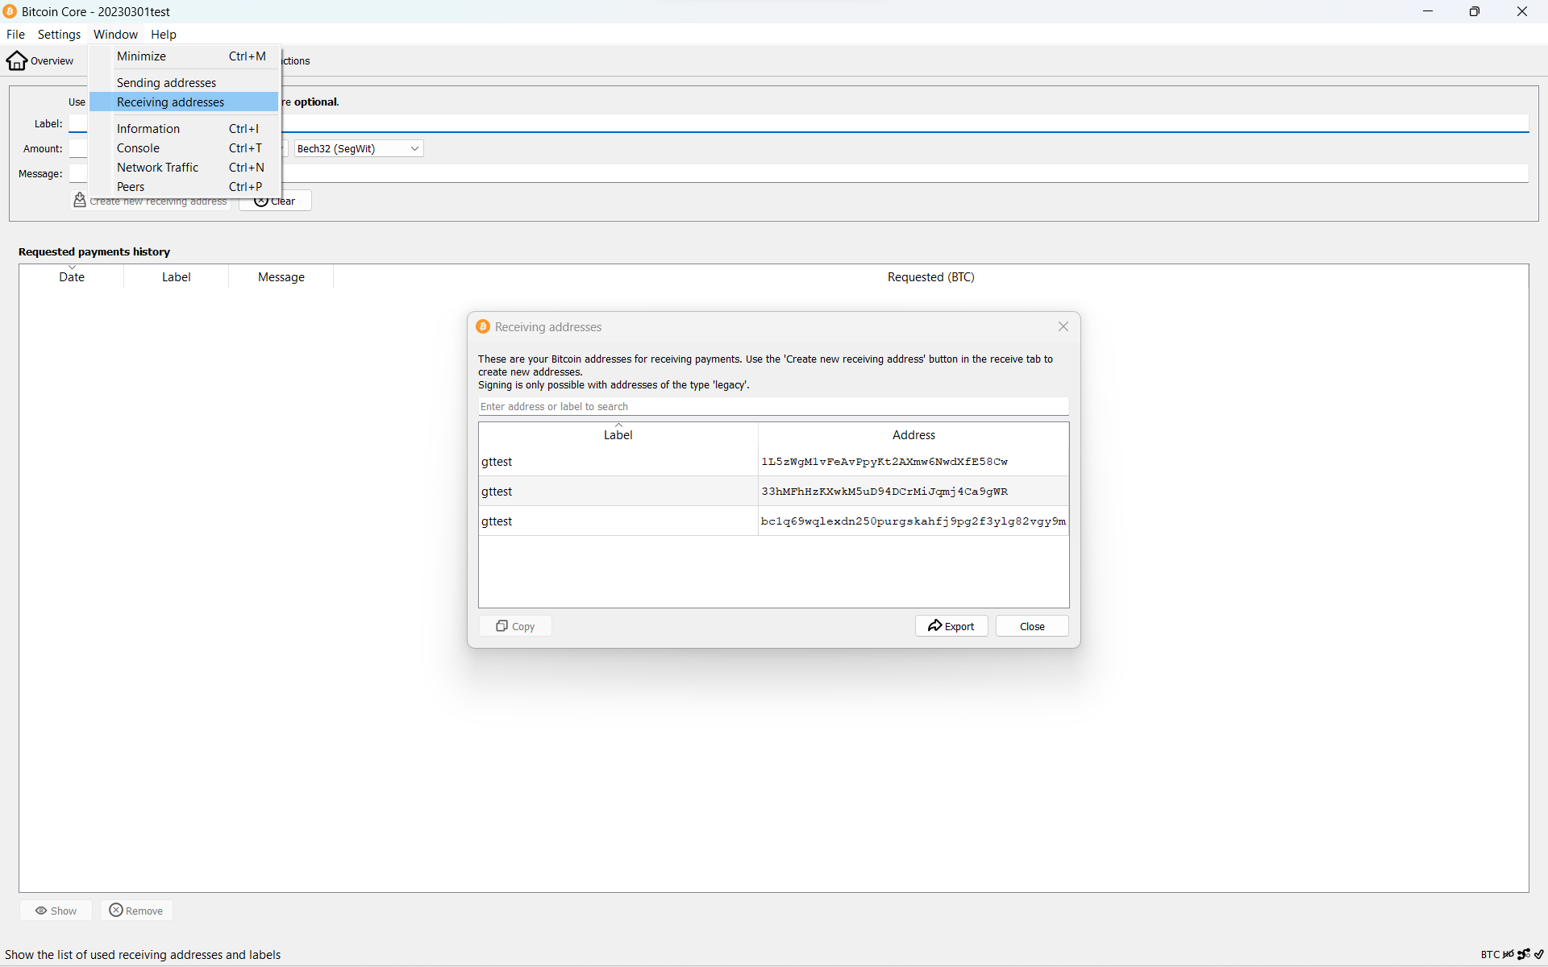Click the Enter address or label search field

[773, 405]
